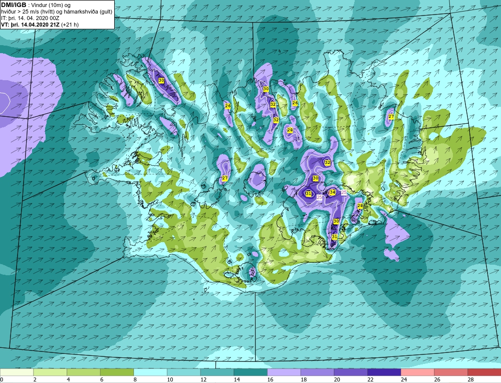Click the light pink 24–26 legend swatch

point(417,372)
